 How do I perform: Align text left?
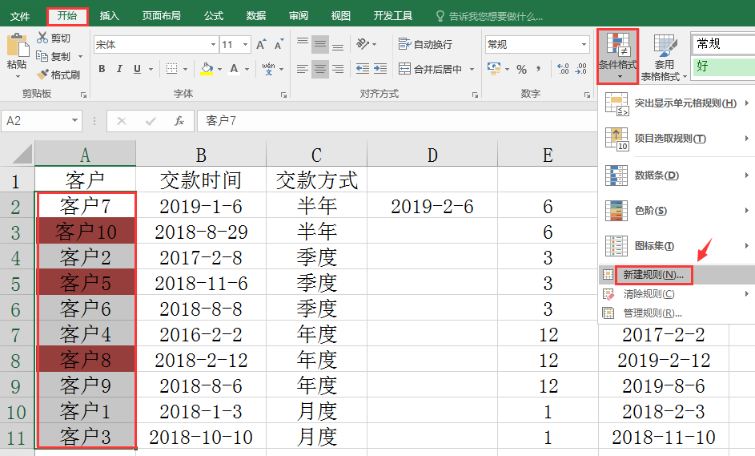(303, 69)
